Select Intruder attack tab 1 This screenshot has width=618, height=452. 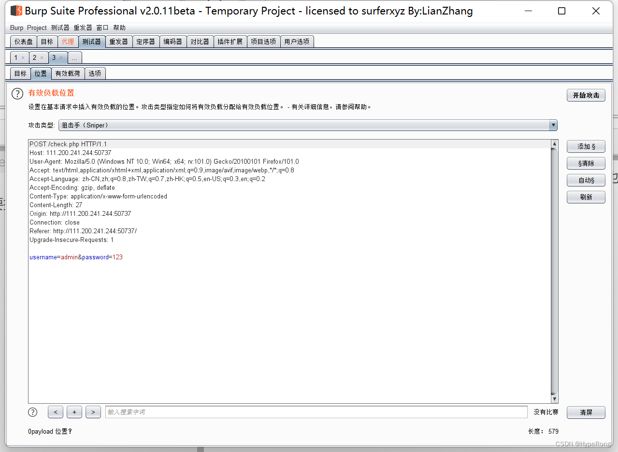[15, 58]
